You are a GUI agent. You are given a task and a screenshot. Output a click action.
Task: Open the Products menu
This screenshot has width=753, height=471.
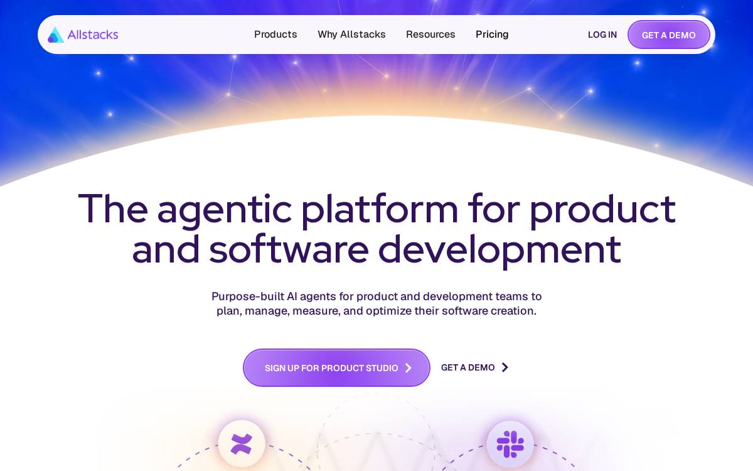pos(275,35)
